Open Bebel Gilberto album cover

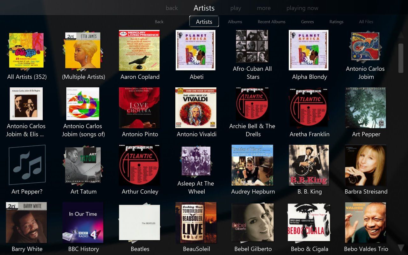tap(252, 222)
